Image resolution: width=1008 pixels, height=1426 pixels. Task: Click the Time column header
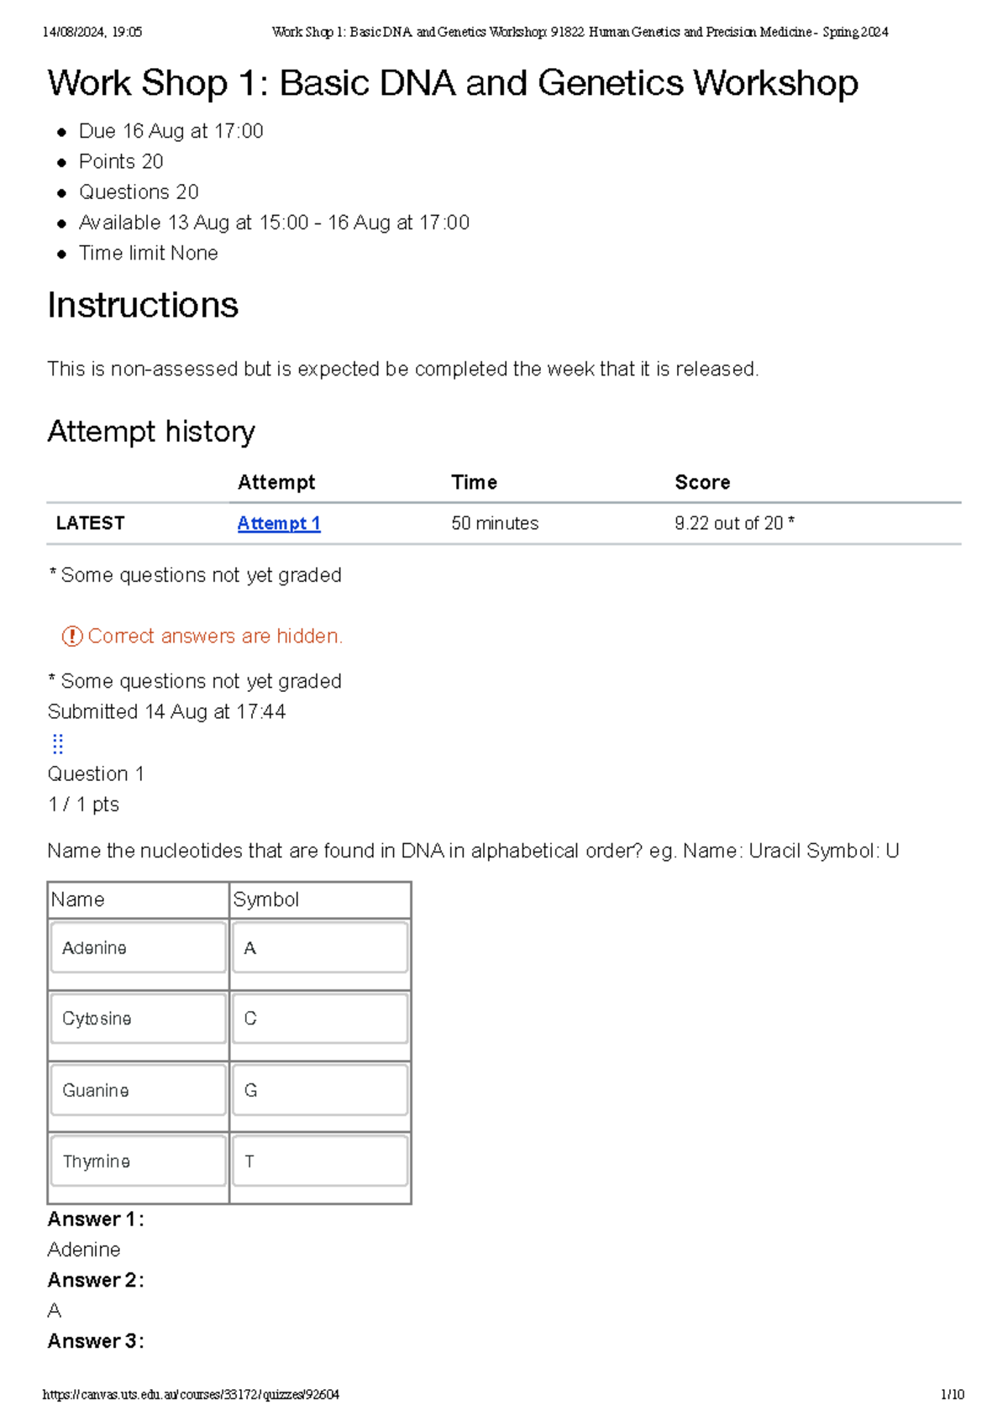click(x=474, y=482)
